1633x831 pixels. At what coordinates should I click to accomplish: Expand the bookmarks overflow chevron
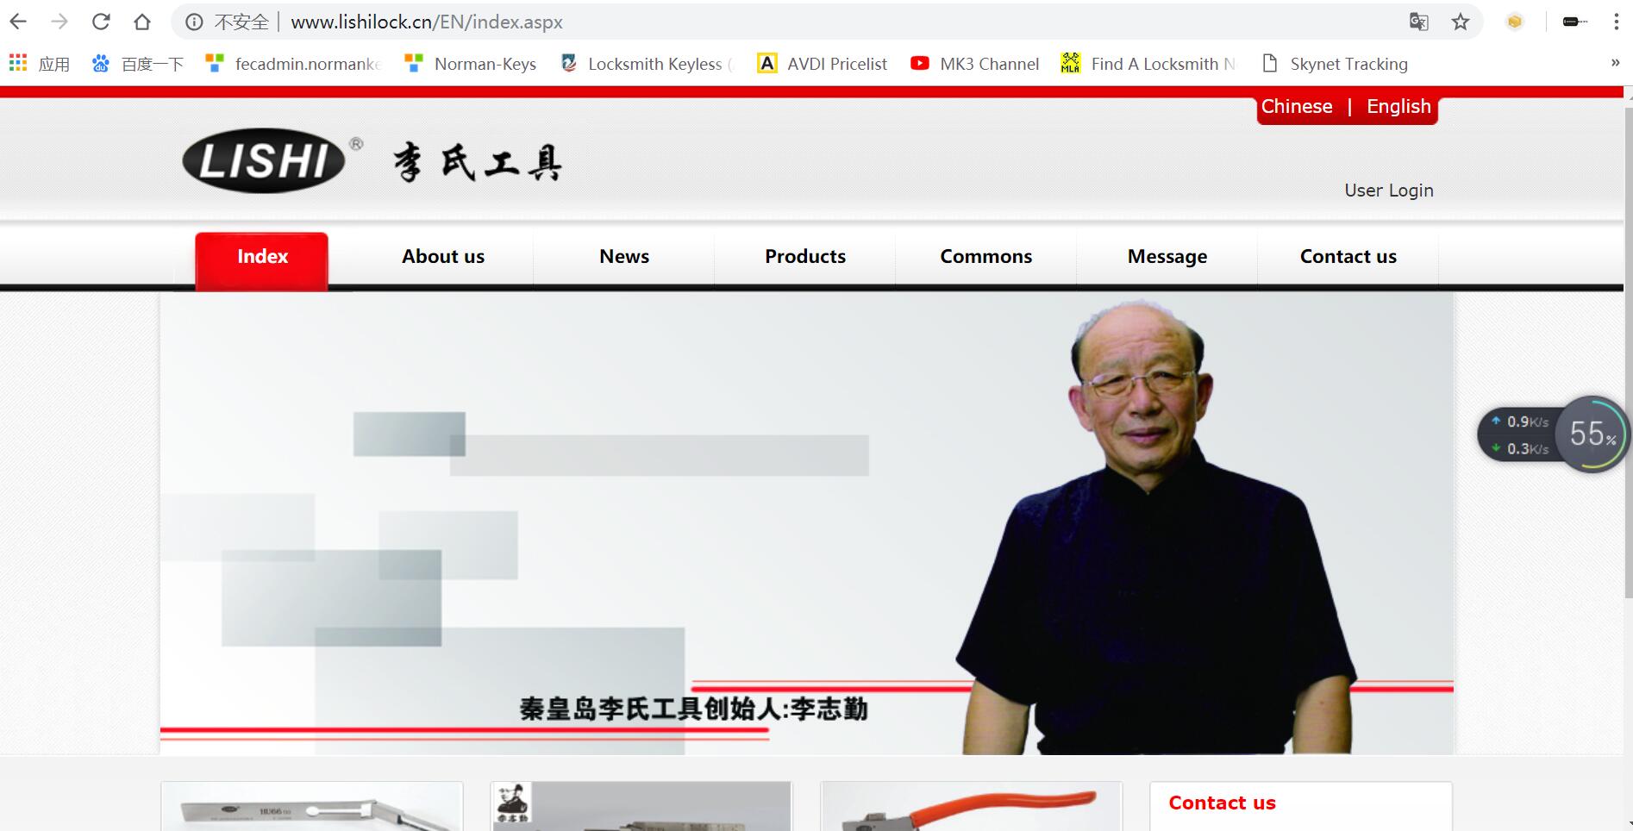click(x=1615, y=63)
